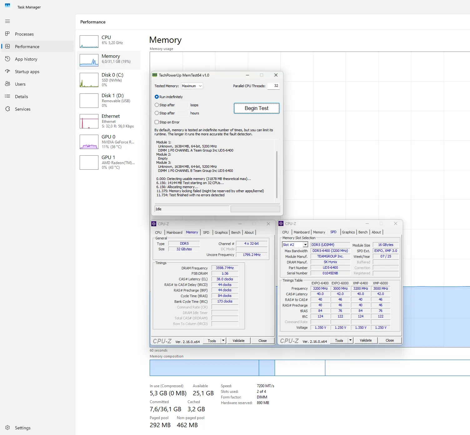Enable the Stop on Error checkbox
The height and width of the screenshot is (435, 470).
coord(157,122)
